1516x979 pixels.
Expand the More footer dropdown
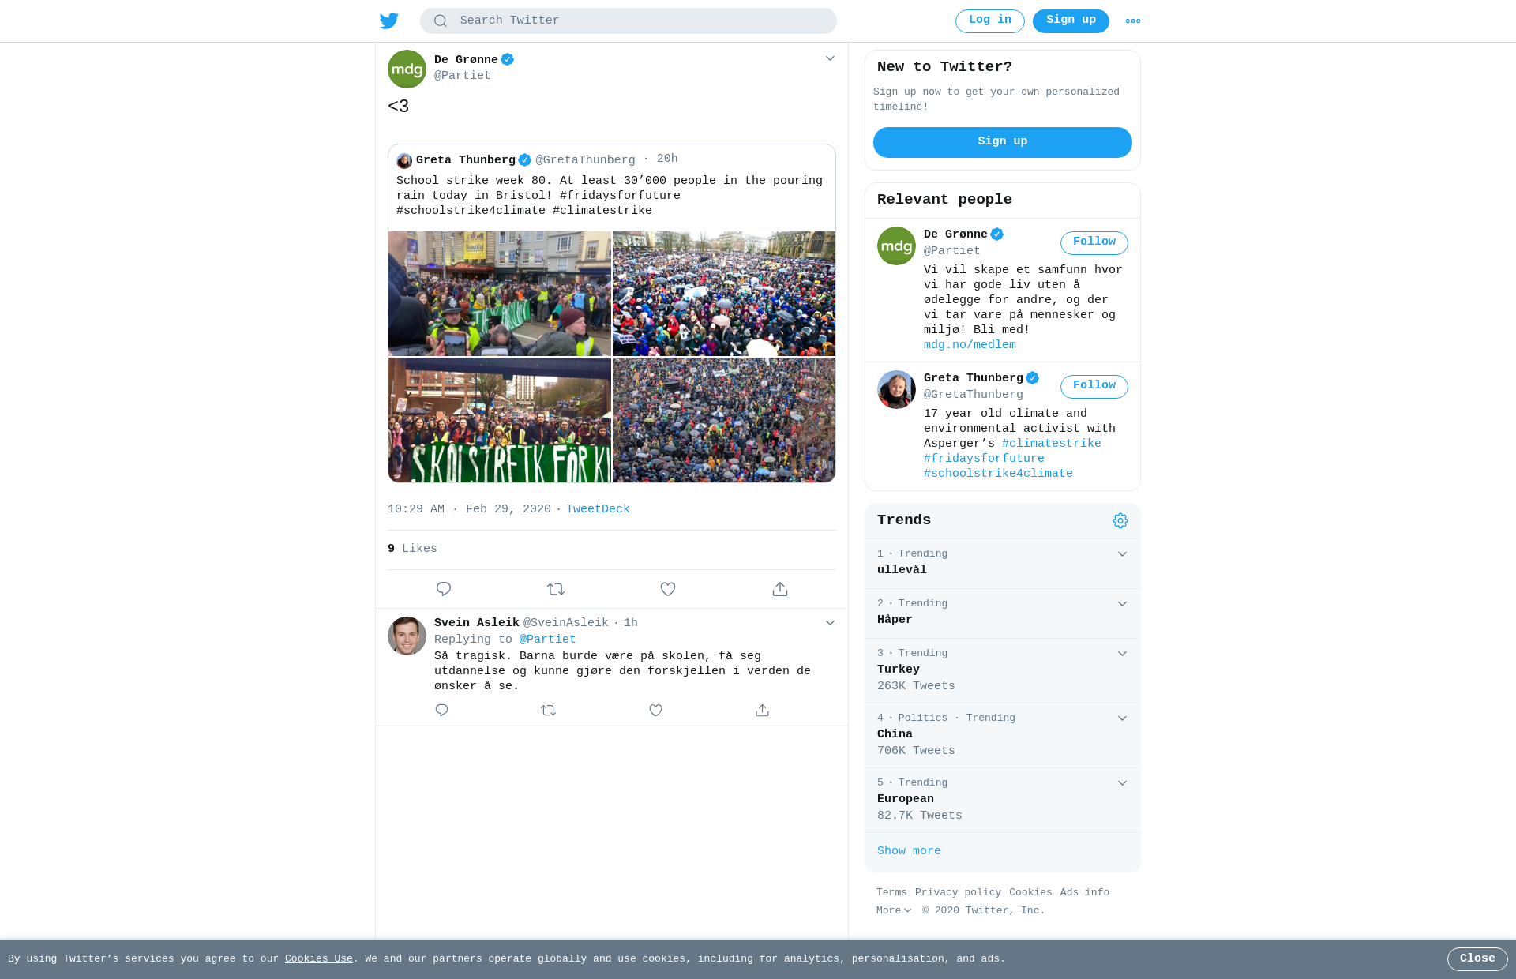894,910
